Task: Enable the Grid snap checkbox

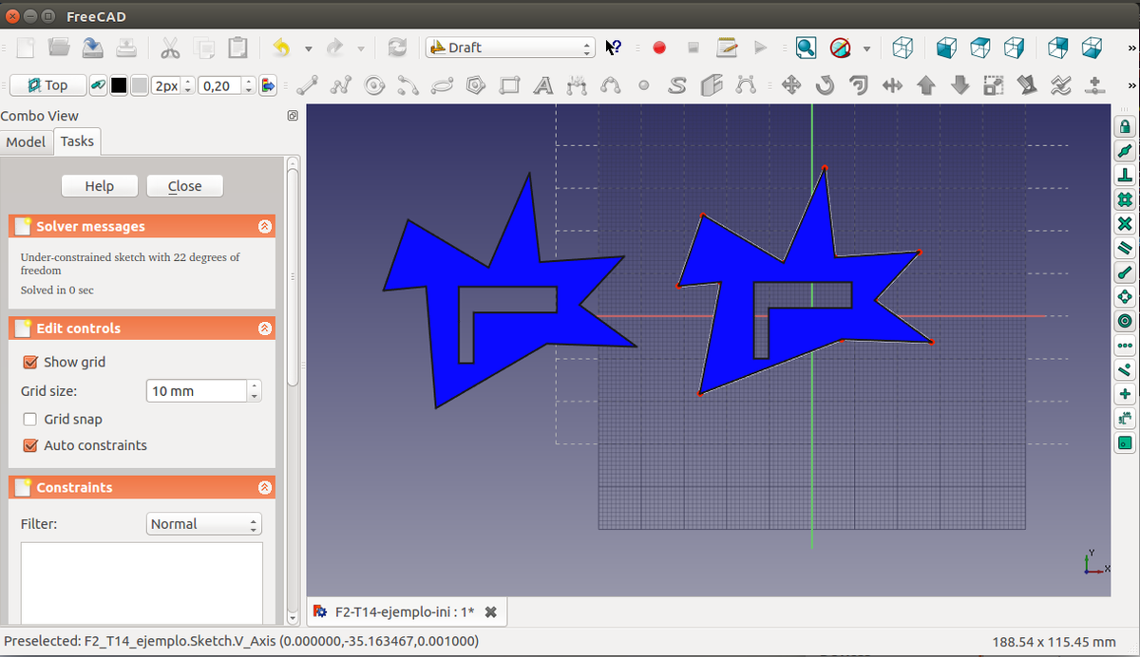Action: pyautogui.click(x=30, y=419)
